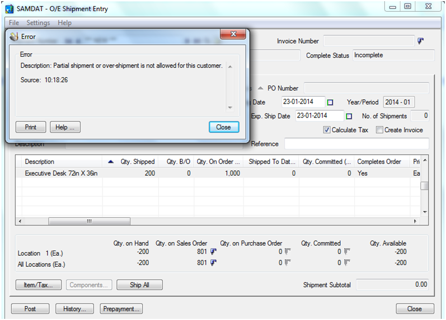
Task: Click the SAMDAT application title bar icon
Action: click(10, 9)
